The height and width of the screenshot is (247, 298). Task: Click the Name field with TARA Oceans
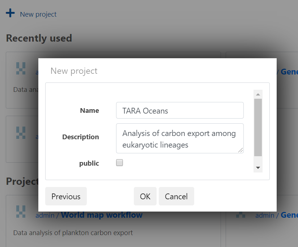pyautogui.click(x=180, y=110)
